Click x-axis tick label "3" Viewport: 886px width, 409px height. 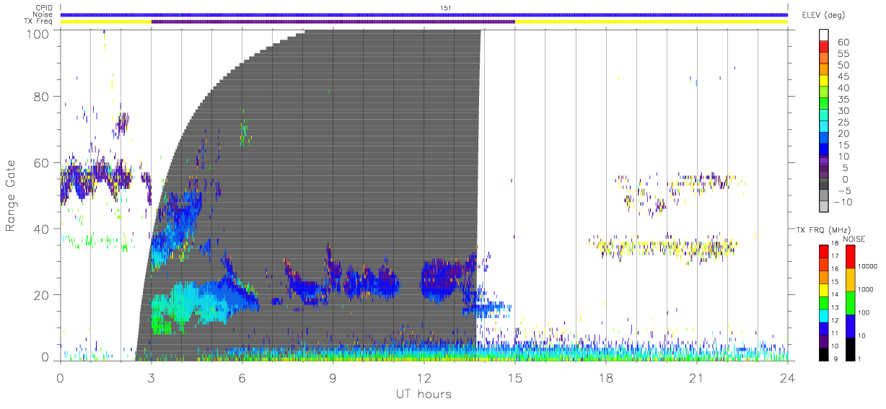[x=151, y=377]
